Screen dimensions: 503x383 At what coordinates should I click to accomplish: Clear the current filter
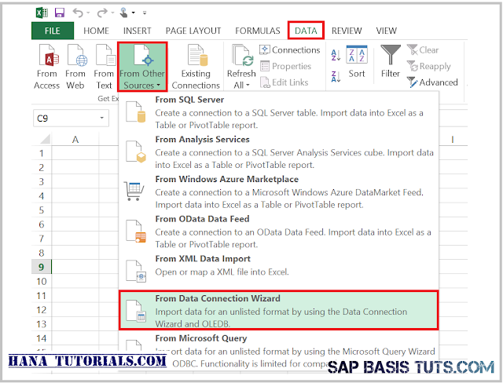pyautogui.click(x=423, y=50)
